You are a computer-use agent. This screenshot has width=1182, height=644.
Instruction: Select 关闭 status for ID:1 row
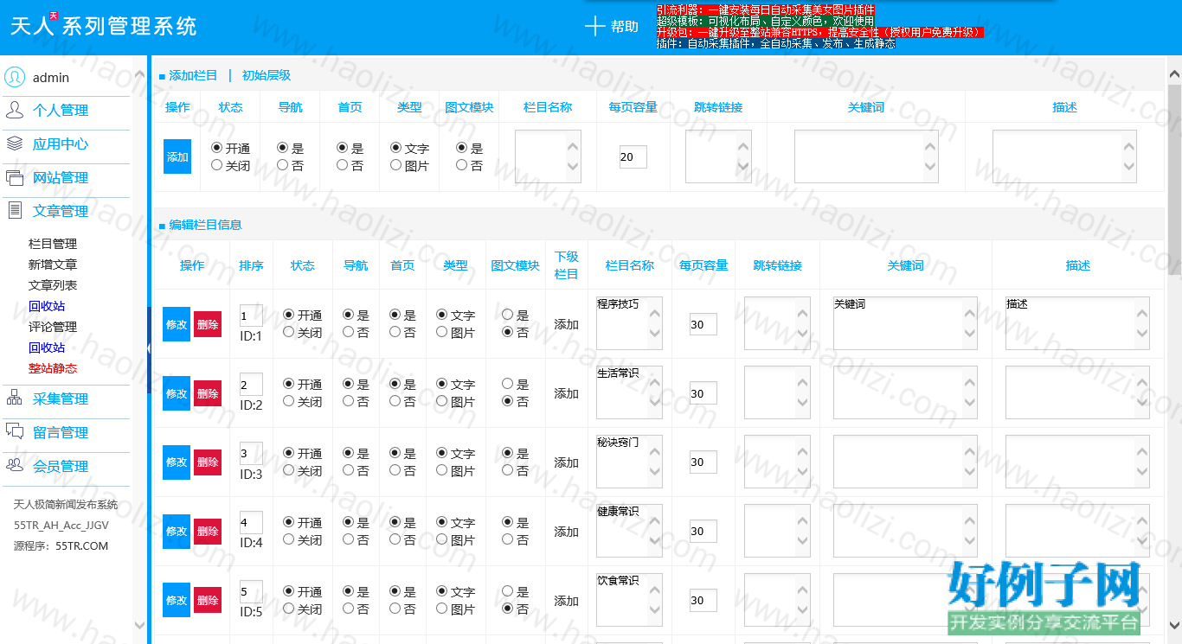click(289, 332)
